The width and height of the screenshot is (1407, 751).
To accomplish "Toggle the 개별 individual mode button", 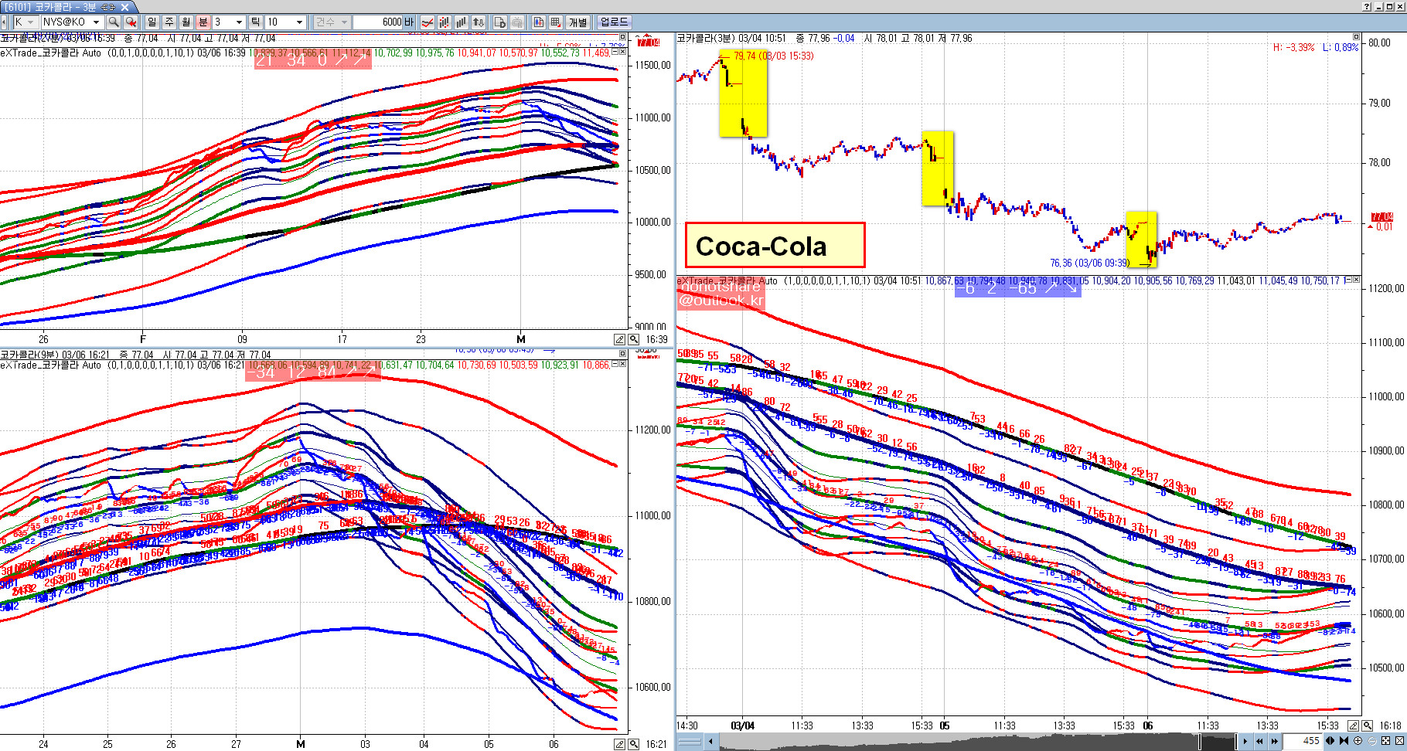I will click(577, 22).
